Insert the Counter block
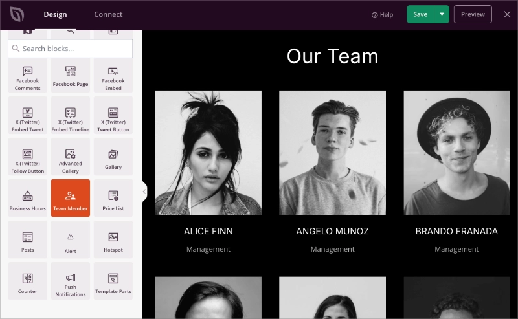This screenshot has height=319, width=518. (27, 281)
